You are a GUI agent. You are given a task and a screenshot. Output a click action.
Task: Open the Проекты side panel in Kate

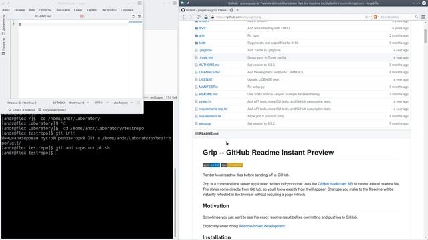[3, 47]
